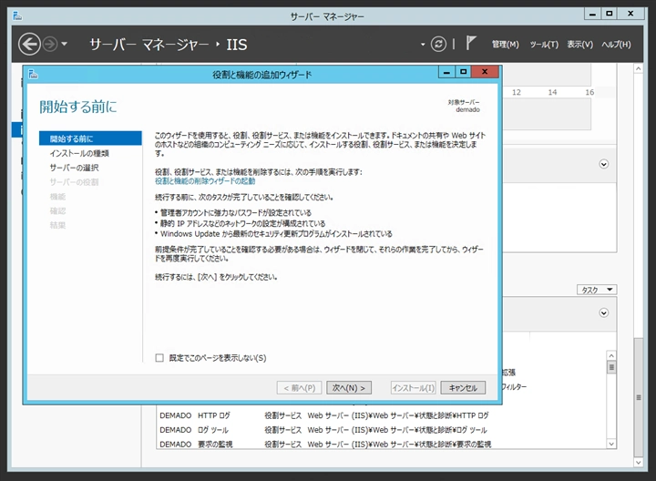Open the breadcrumb dropdown next to refresh
The image size is (656, 481).
click(x=423, y=44)
